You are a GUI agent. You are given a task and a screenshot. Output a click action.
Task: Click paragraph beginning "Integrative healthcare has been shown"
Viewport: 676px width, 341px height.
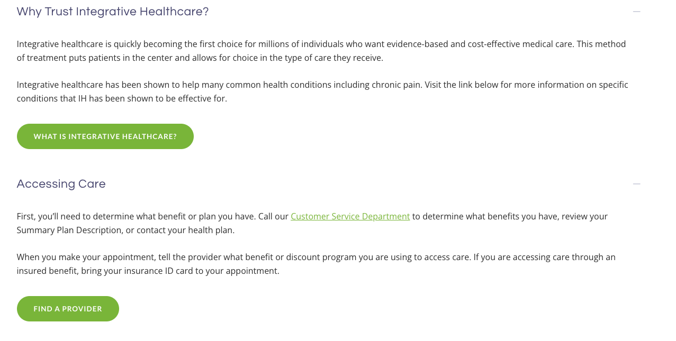pyautogui.click(x=322, y=91)
